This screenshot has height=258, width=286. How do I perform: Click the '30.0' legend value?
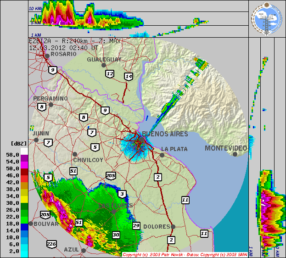pyautogui.click(x=12, y=203)
